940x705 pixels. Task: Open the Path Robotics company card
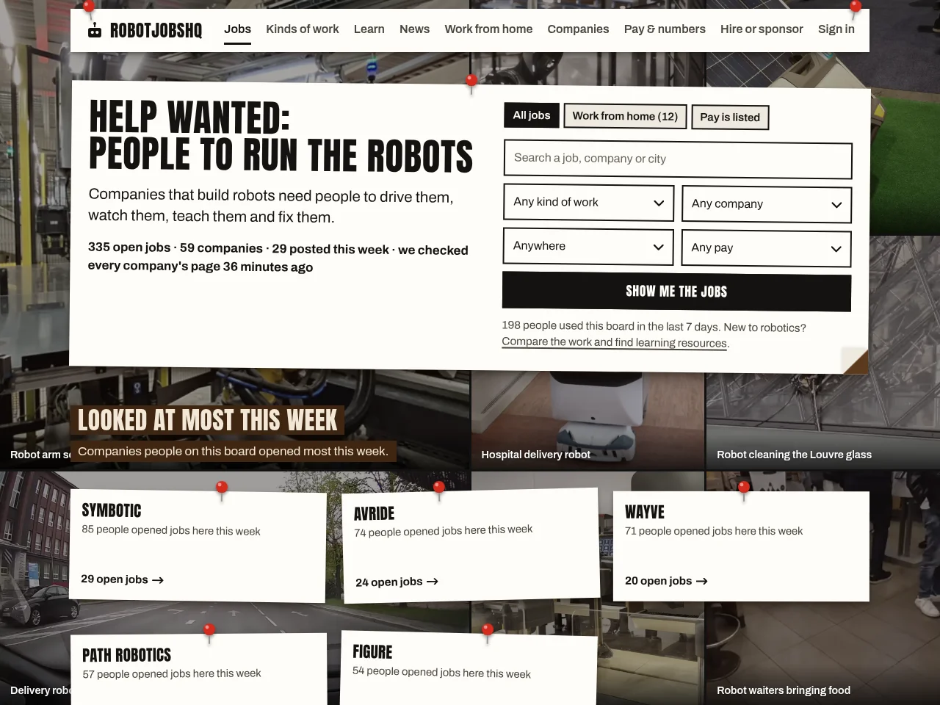tap(198, 669)
